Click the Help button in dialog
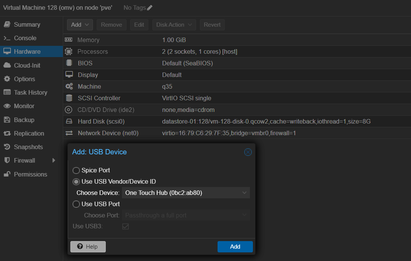Viewport: 411px width, 261px height. tap(88, 247)
